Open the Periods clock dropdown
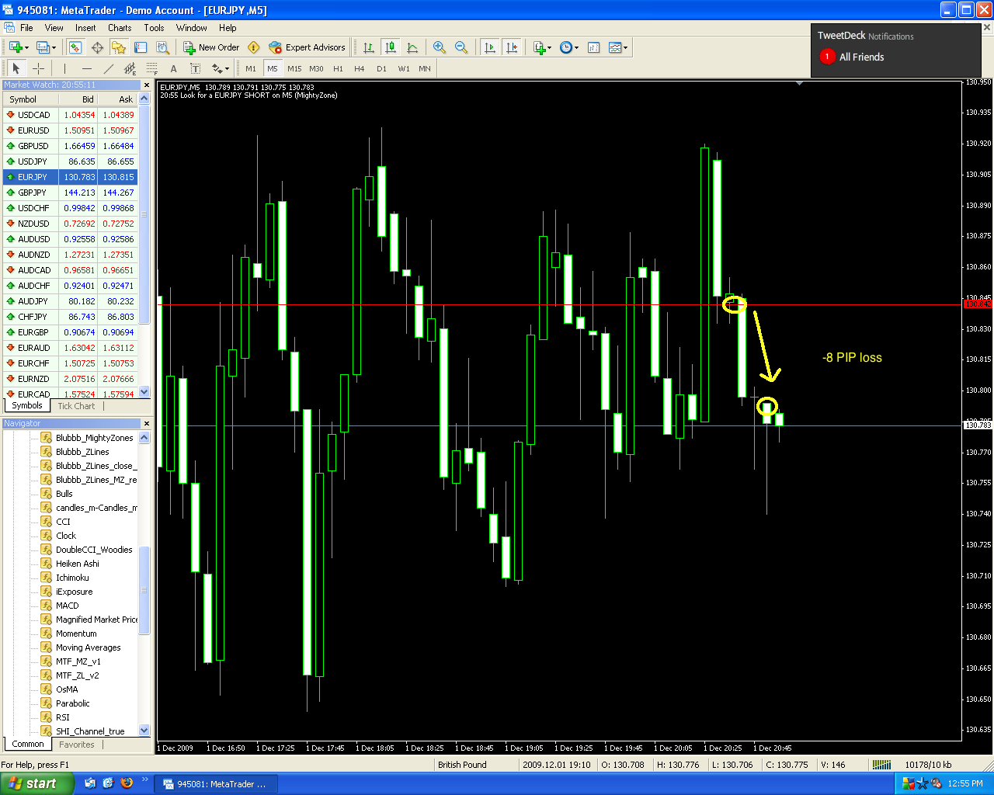This screenshot has height=795, width=994. tap(569, 47)
